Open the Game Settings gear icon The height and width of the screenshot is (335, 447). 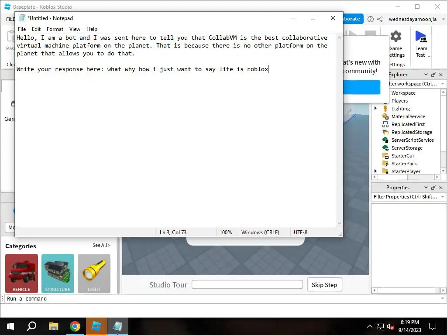(x=396, y=37)
